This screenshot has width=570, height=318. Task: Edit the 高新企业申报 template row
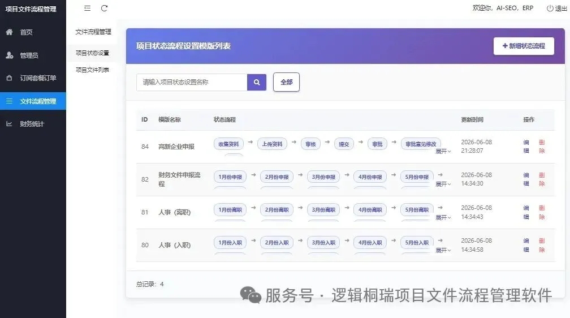pyautogui.click(x=526, y=147)
